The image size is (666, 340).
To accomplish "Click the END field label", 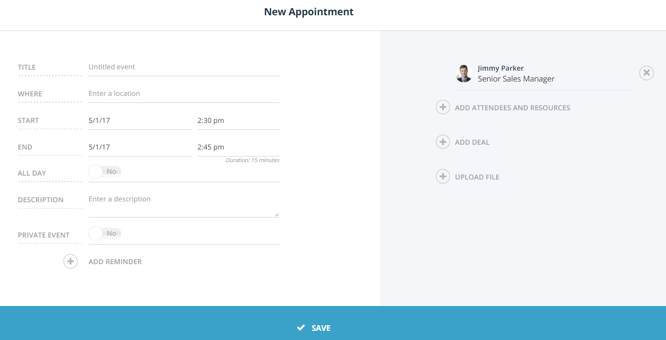I will (x=25, y=147).
